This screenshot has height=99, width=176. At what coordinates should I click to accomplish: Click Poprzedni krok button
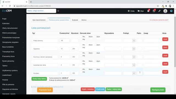(x=45, y=90)
